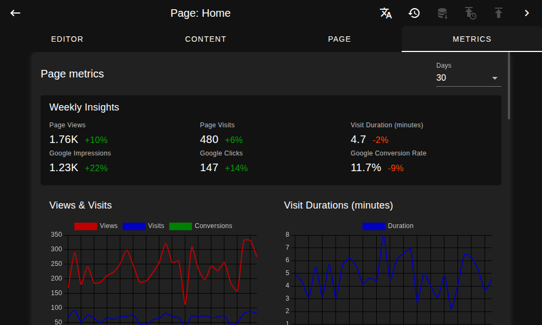Screen dimensions: 542x325
Task: Publish the page using the upload icon
Action: click(498, 13)
